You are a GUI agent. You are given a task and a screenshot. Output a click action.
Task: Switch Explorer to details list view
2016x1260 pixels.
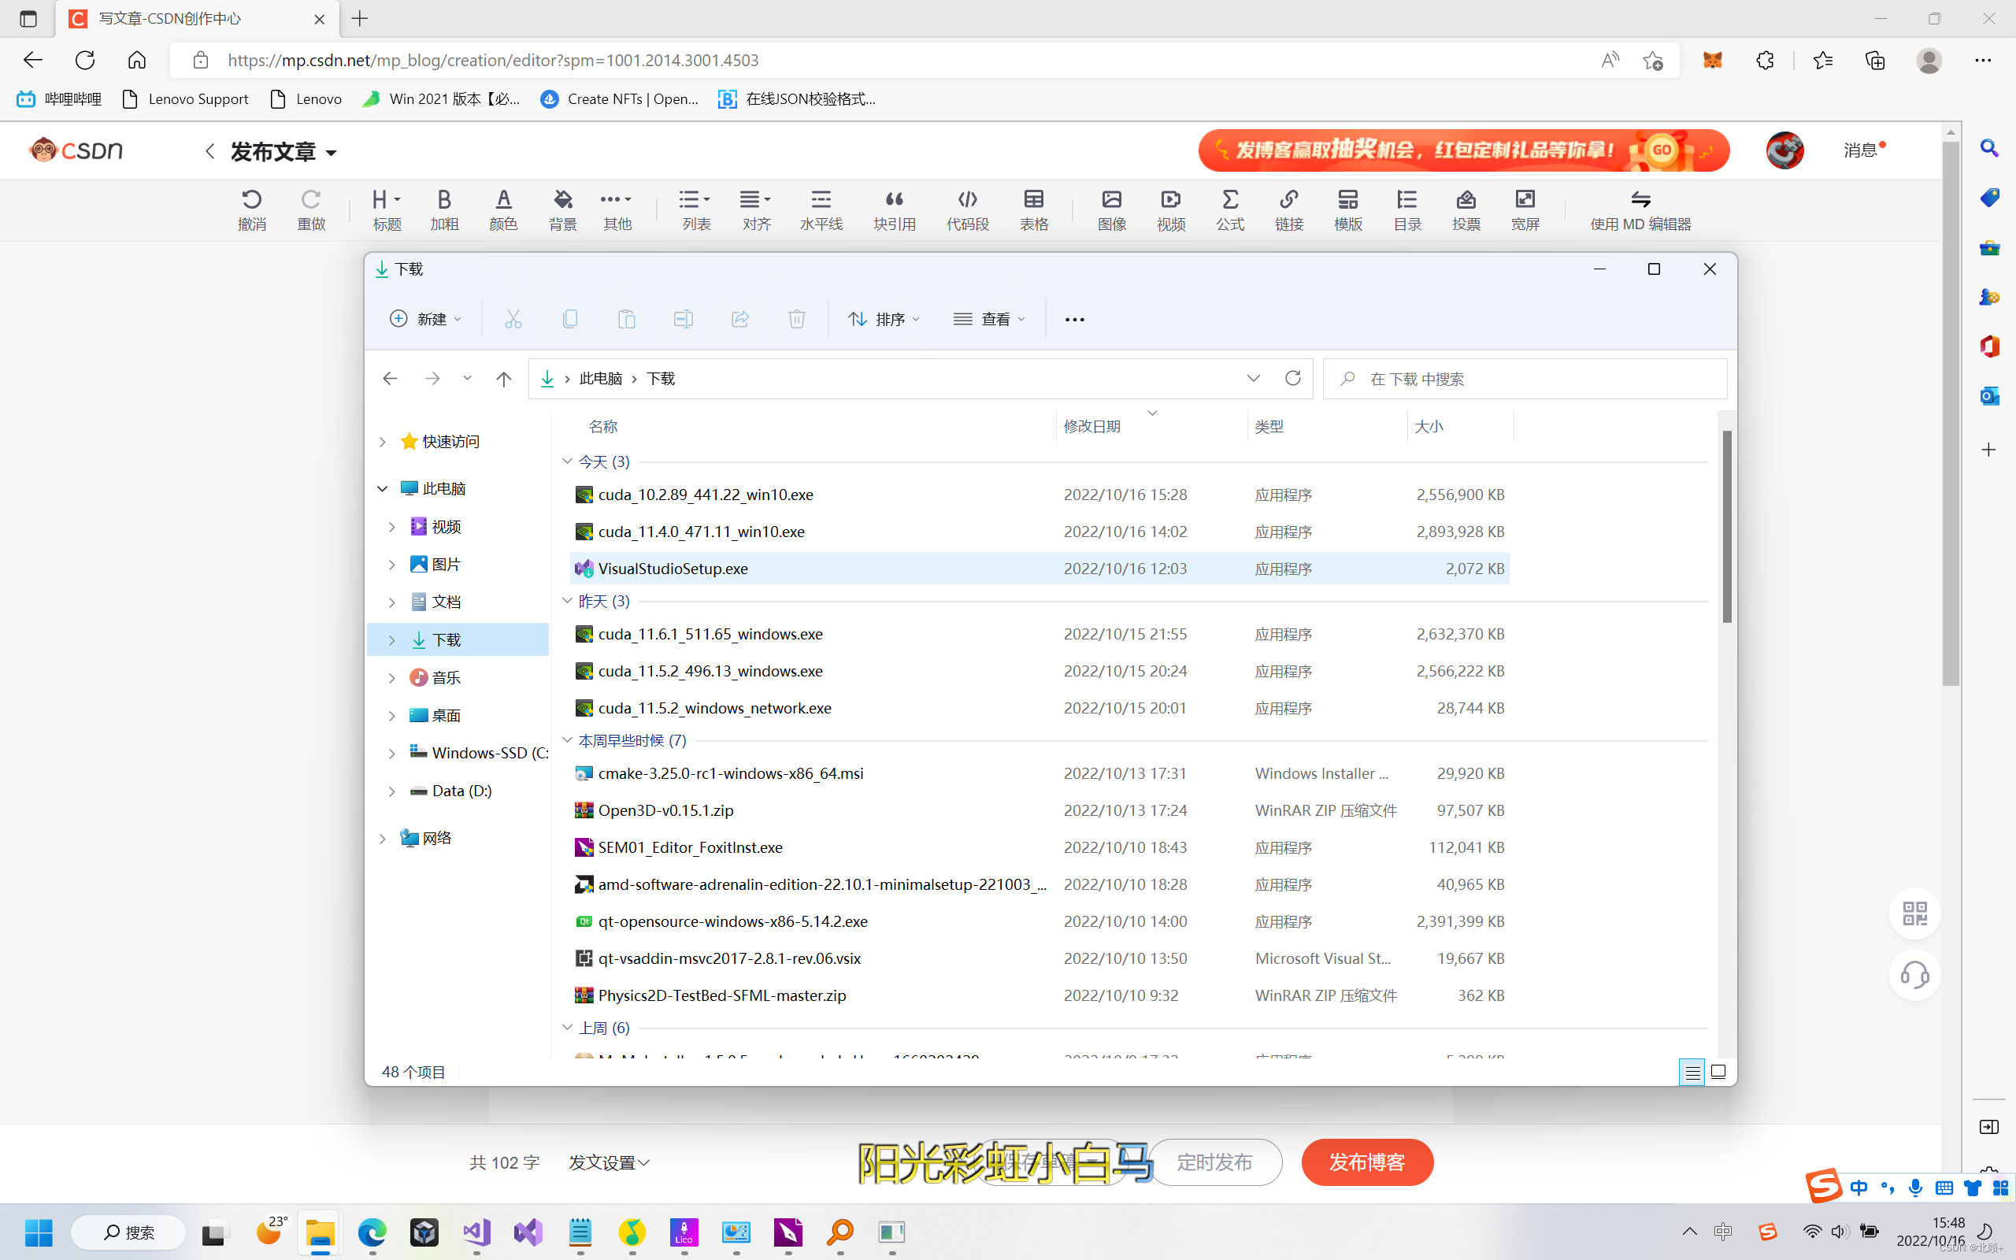tap(1692, 1072)
